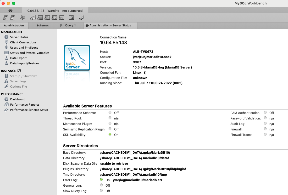The width and height of the screenshot is (288, 195).
Task: Open Status and System Variables
Action: 30,53
